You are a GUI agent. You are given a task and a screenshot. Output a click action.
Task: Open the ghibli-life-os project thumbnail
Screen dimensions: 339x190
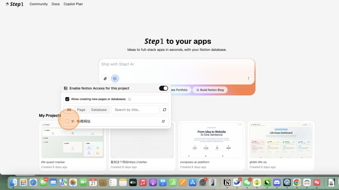point(281,140)
